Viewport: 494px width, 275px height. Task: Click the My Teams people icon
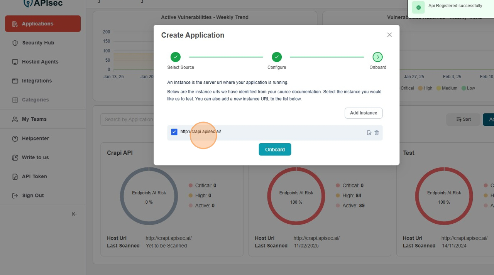15,119
